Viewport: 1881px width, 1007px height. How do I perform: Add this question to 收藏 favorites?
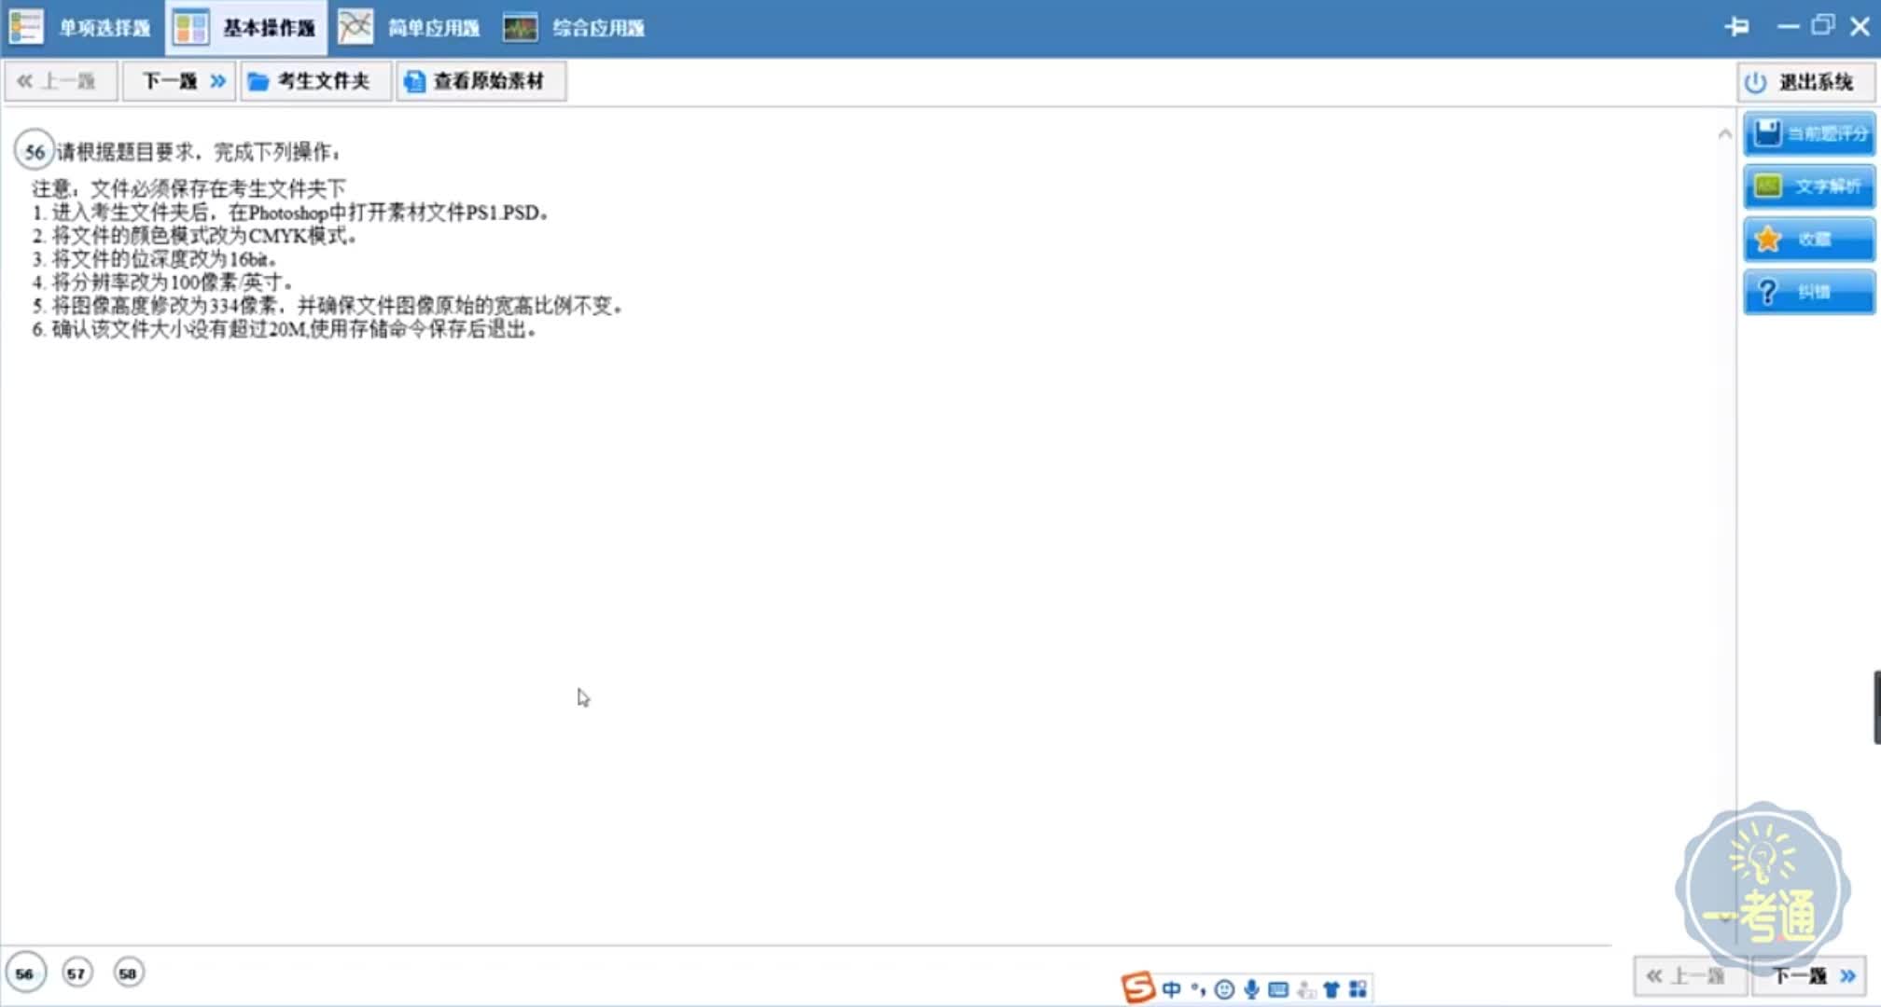coord(1808,239)
